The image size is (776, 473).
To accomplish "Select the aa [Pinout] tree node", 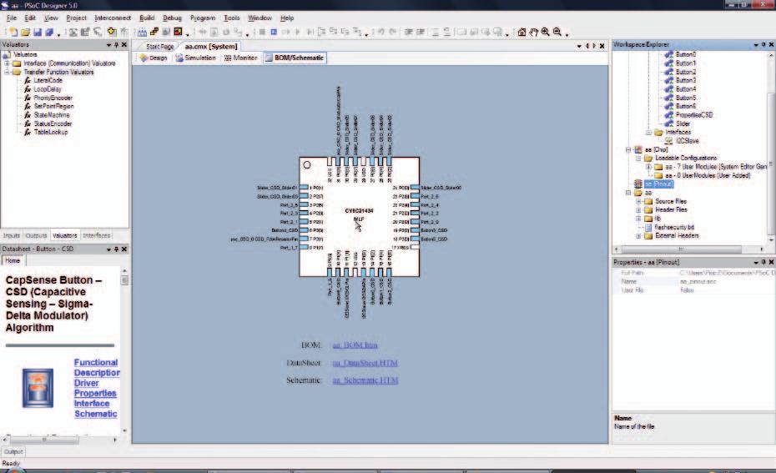I will coord(658,184).
